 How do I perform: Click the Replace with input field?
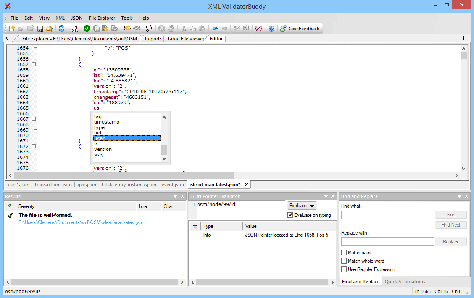[387, 242]
